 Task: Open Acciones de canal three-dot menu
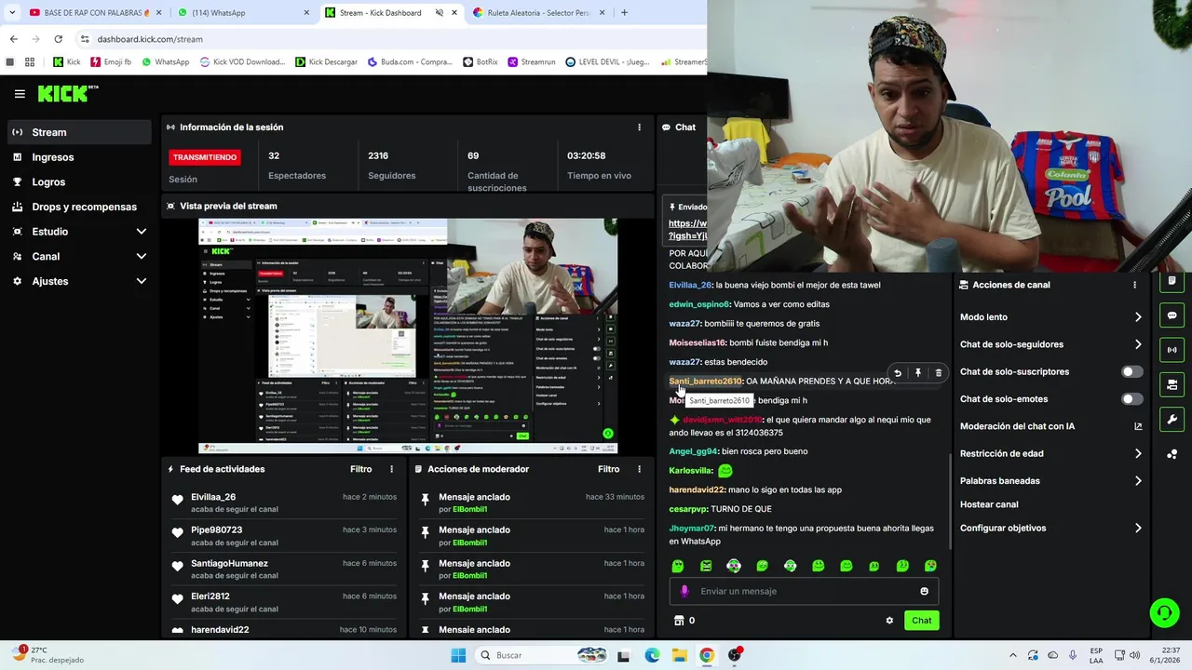tap(1134, 285)
